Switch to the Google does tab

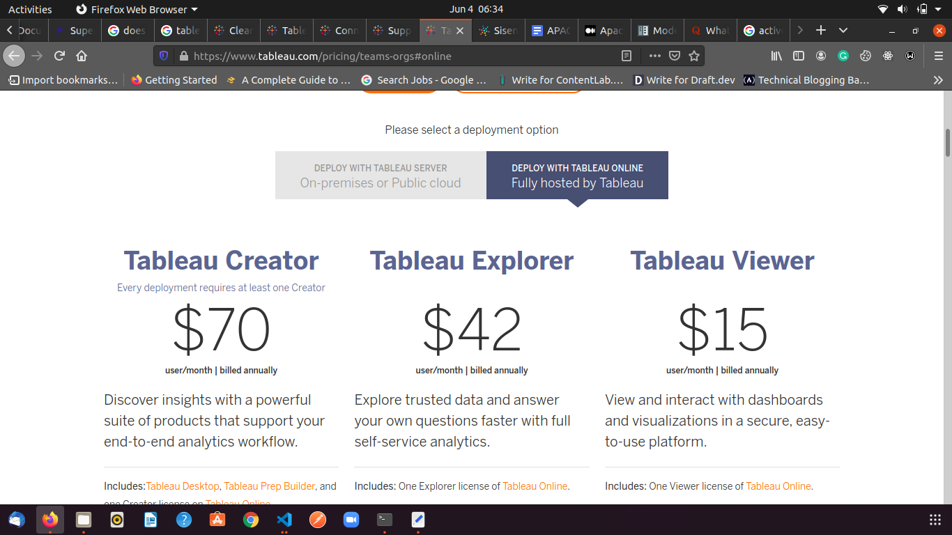pos(127,31)
